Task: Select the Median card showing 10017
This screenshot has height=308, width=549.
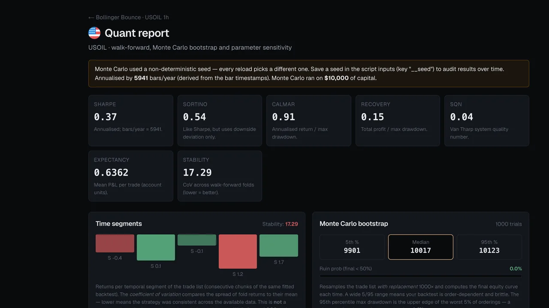Action: pos(421,247)
